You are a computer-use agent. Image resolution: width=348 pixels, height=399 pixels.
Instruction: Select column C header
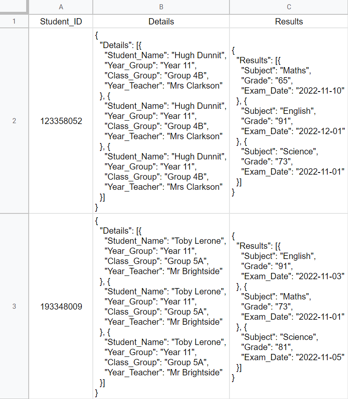289,7
